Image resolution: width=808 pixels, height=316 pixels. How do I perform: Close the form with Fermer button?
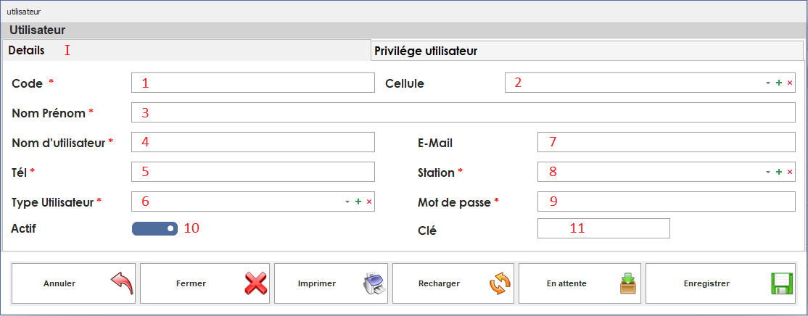[x=205, y=283]
